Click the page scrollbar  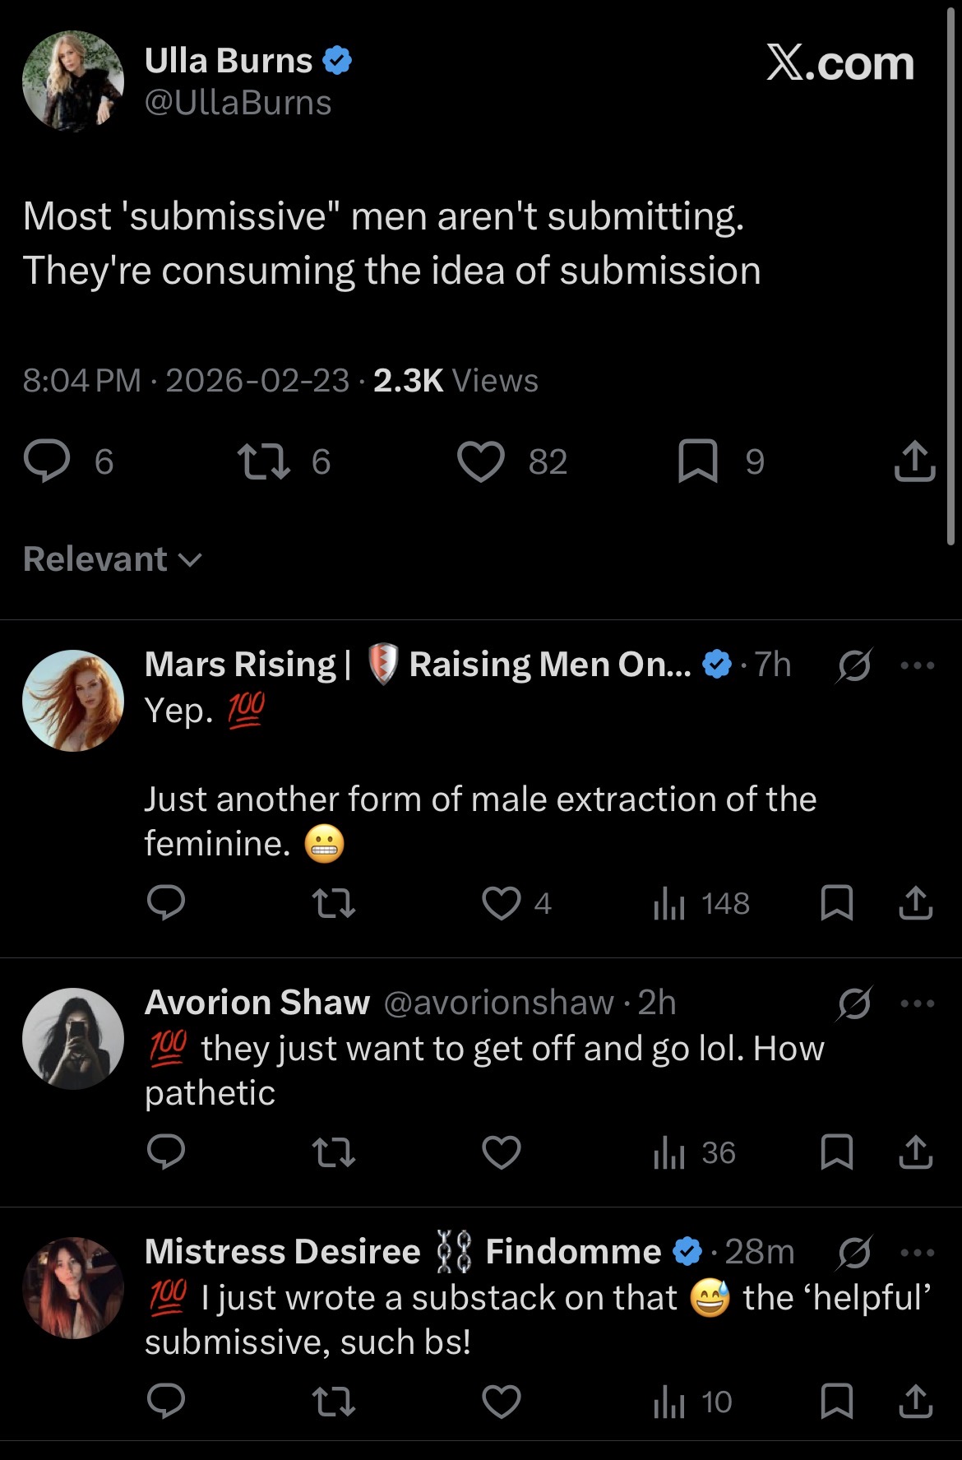[951, 271]
